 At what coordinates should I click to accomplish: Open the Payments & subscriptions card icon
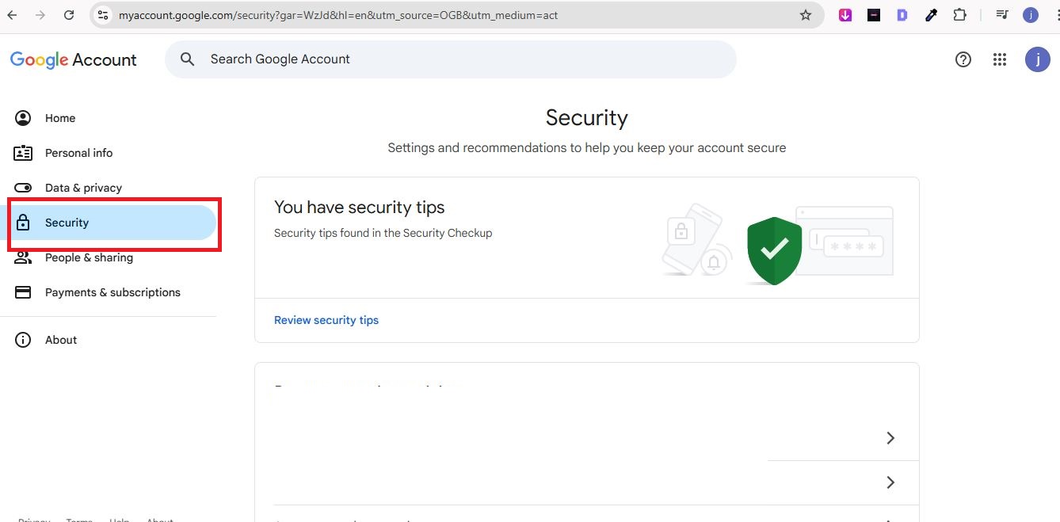(x=22, y=291)
